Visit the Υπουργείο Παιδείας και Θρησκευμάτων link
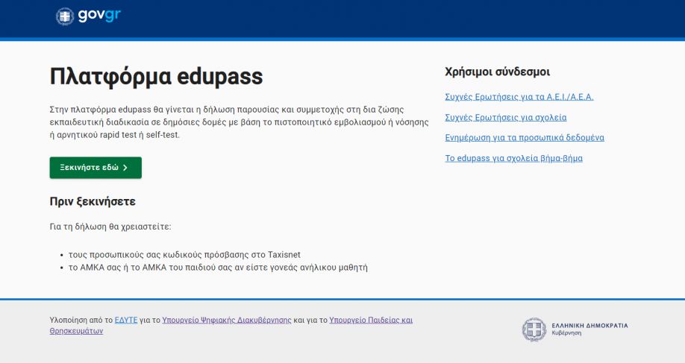Screen dimensions: 685x363 (x=370, y=320)
